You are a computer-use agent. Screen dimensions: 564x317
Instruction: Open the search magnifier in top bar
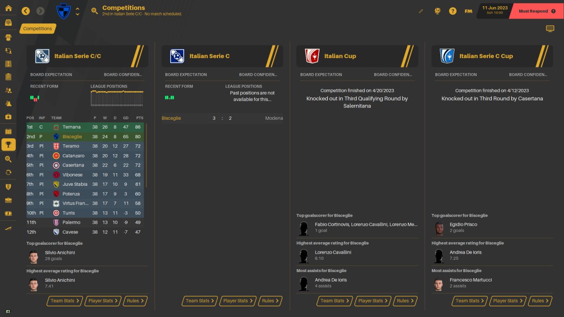coord(94,11)
